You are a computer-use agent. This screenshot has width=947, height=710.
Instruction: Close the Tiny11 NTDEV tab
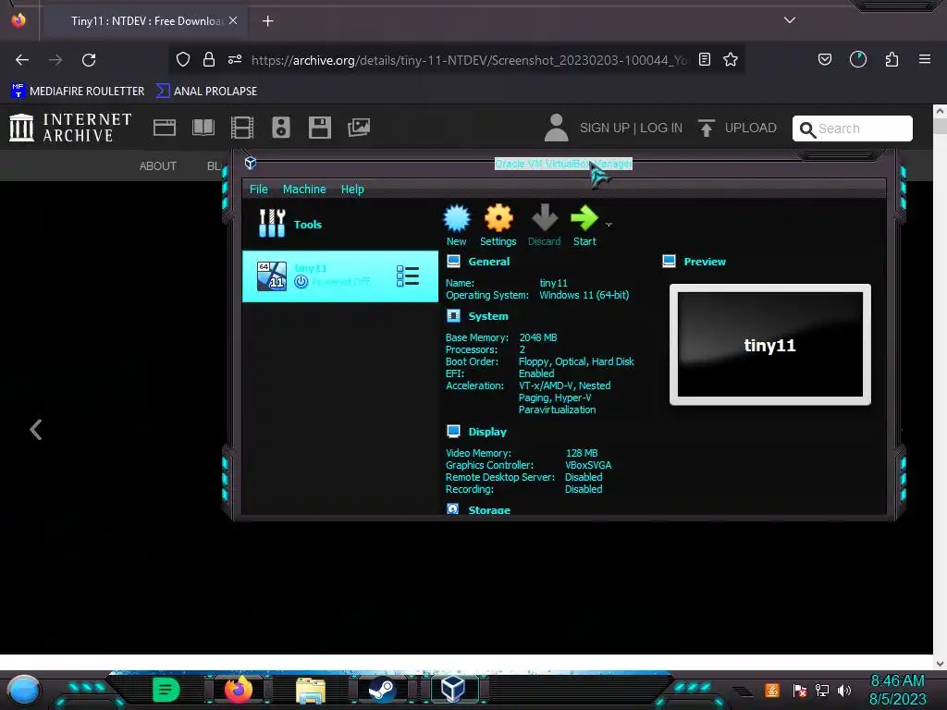tap(233, 20)
